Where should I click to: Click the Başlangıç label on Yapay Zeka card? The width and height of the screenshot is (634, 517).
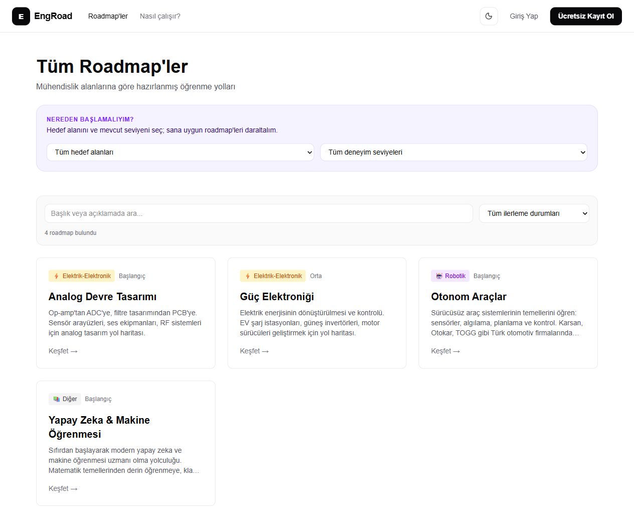tap(98, 399)
